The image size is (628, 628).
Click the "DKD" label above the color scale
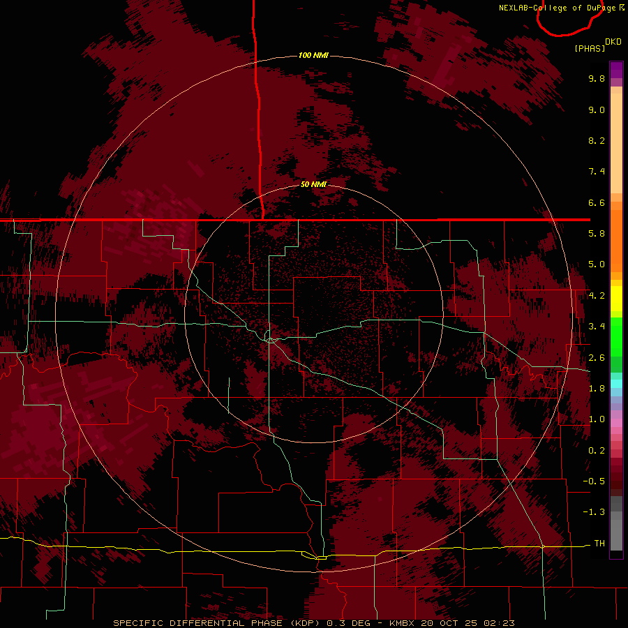[613, 42]
